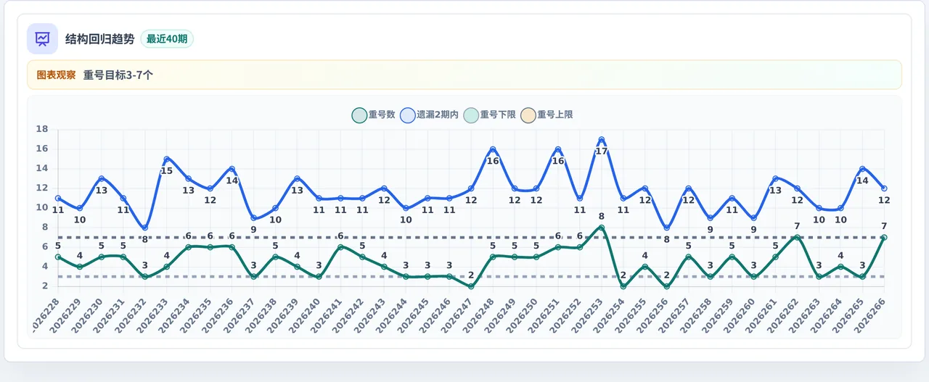Select the green point for period 2026229
The width and height of the screenshot is (929, 382).
click(x=79, y=267)
